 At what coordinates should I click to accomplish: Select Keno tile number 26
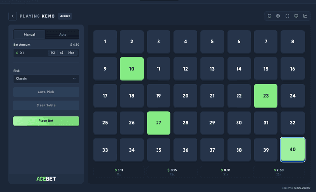(132, 123)
